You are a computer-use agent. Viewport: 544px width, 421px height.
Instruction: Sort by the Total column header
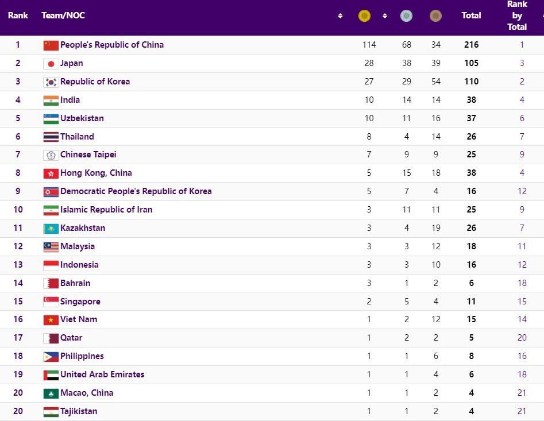point(471,16)
